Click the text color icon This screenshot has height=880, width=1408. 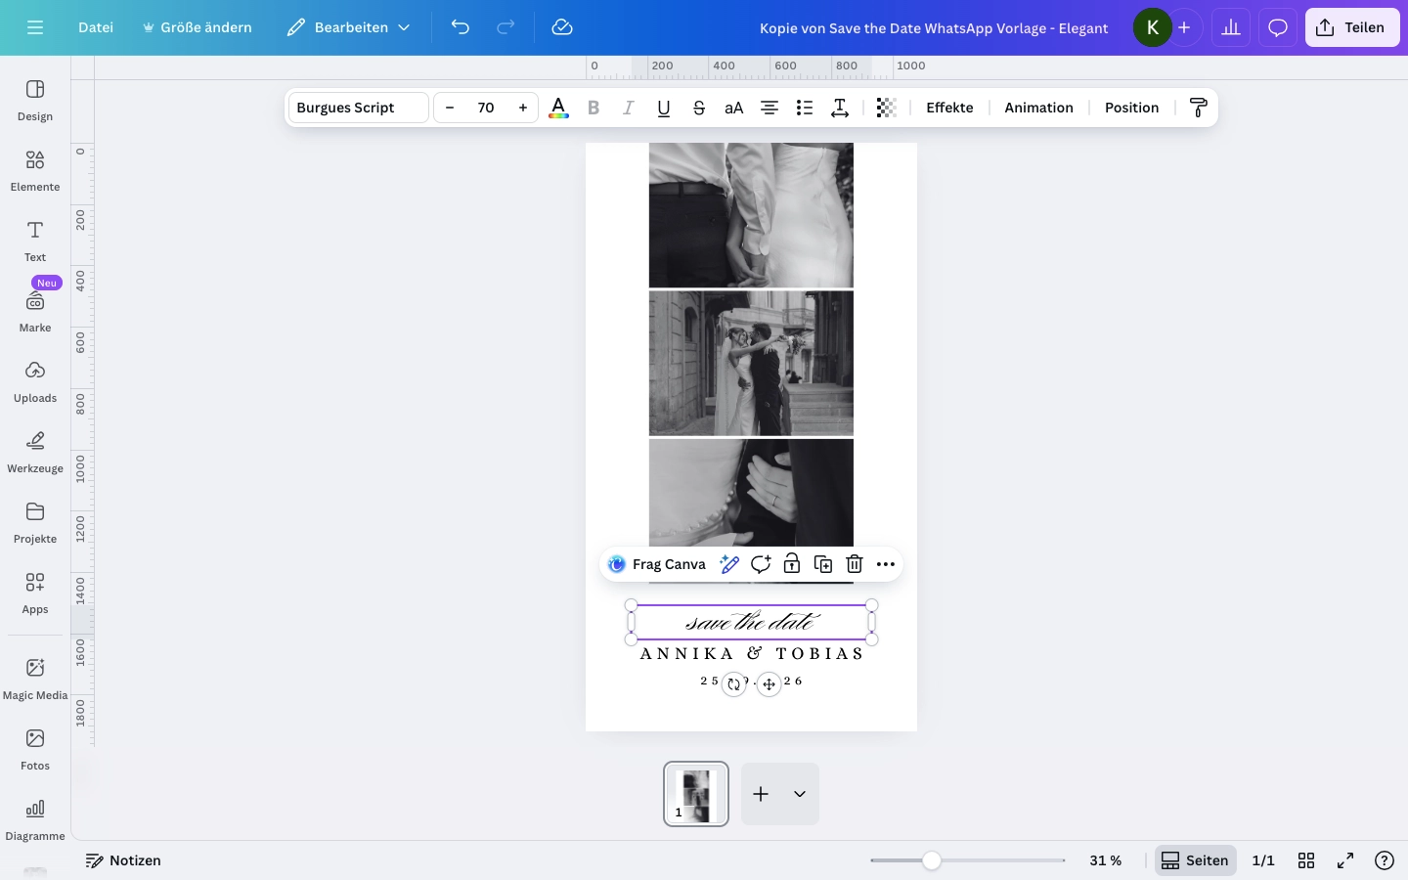tap(558, 108)
